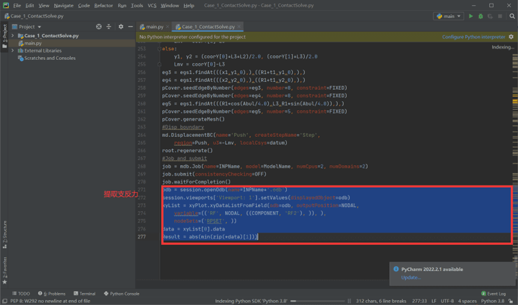Open the Refactor menu

104,5
